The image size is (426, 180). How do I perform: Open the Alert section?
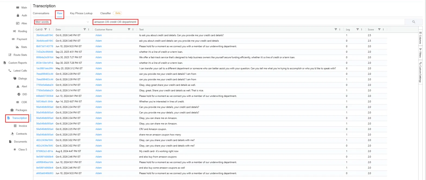click(22, 86)
